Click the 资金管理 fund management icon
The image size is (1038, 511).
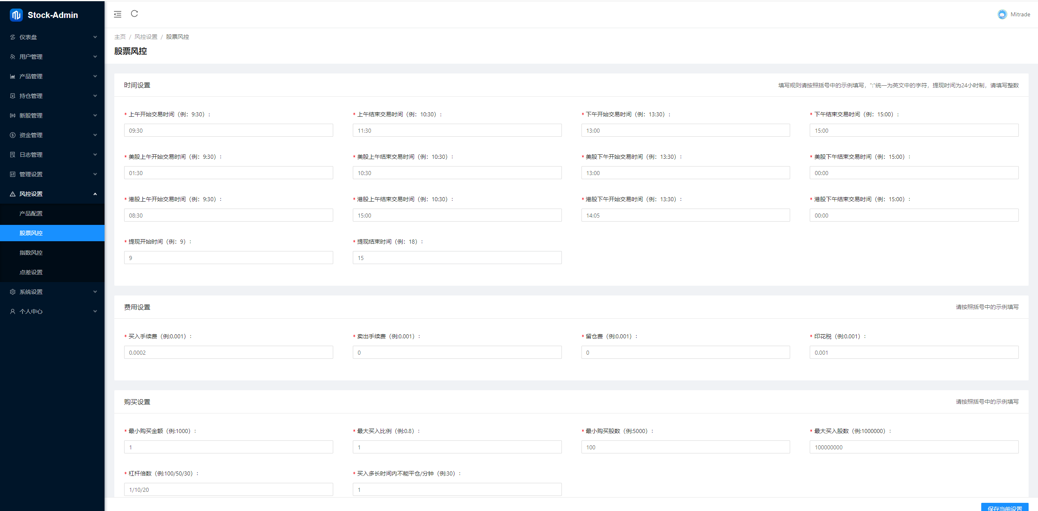click(14, 135)
